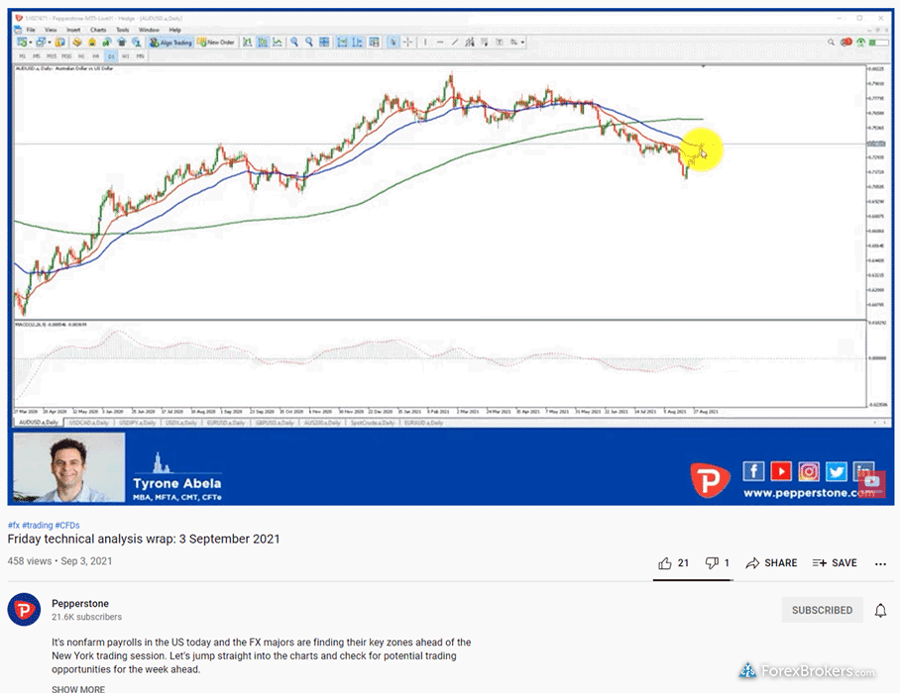Select the MN timeframe
This screenshot has width=900, height=693.
(140, 56)
